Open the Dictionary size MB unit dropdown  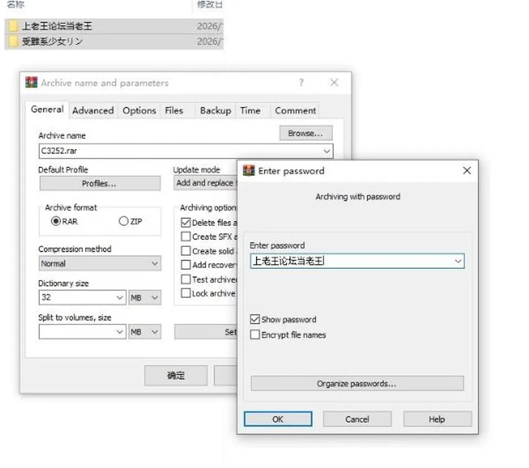point(144,298)
